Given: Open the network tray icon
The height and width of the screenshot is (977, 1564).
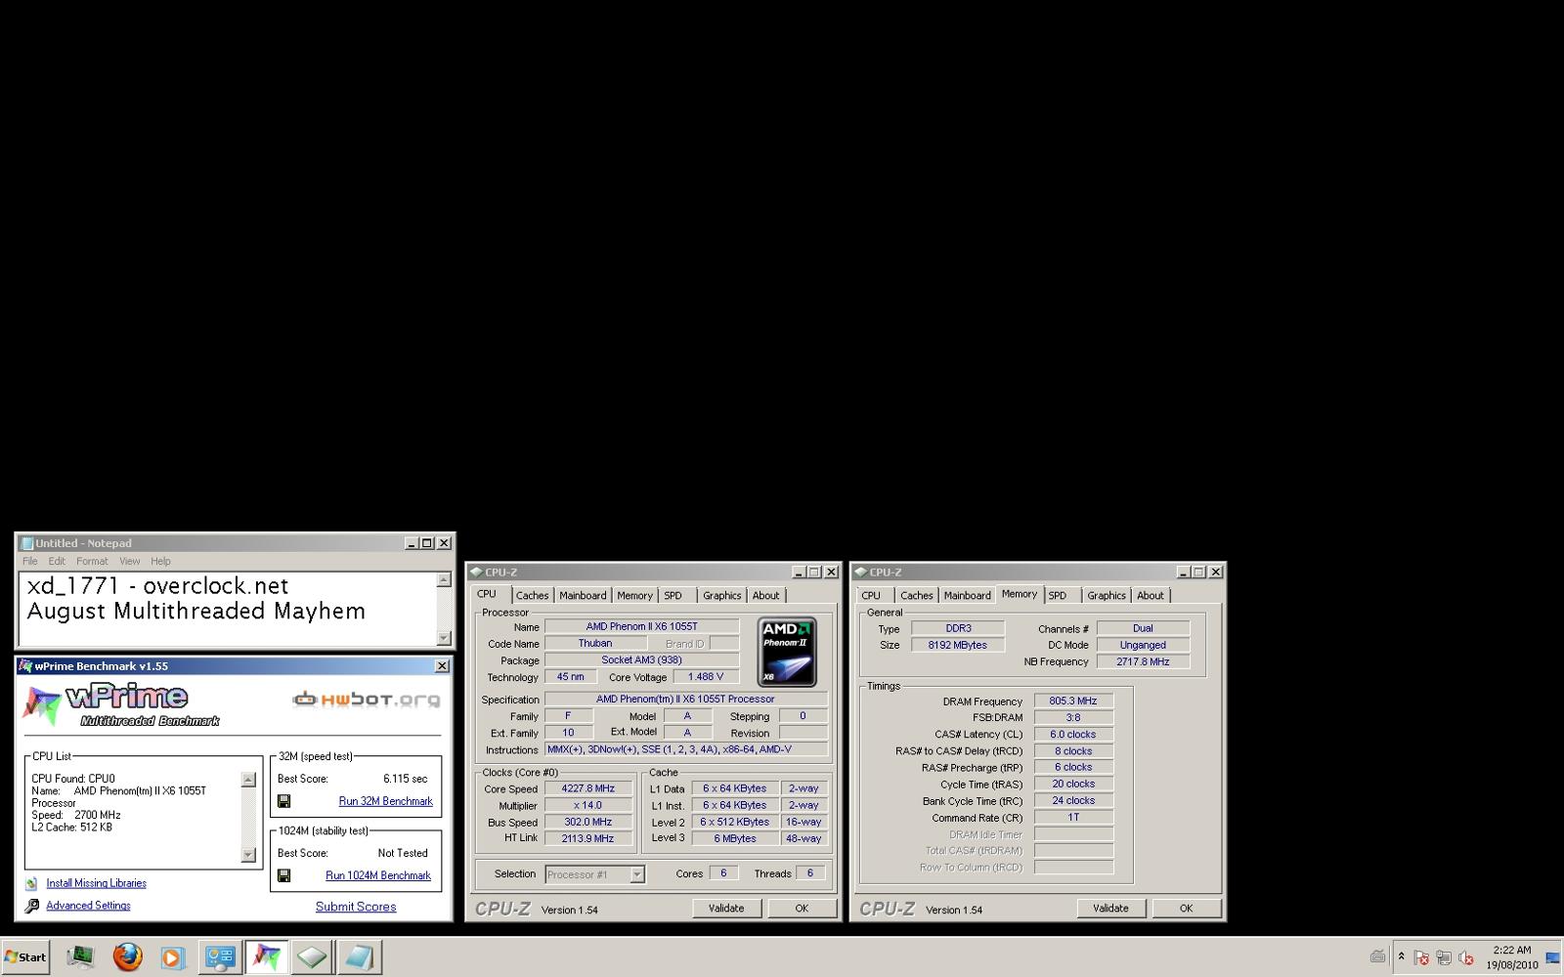Looking at the screenshot, I should (x=1443, y=958).
